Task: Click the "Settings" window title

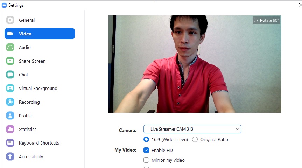Action: (x=16, y=5)
